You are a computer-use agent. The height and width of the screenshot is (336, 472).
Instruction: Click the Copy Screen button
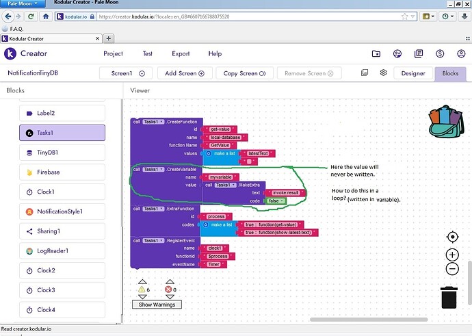pos(244,73)
